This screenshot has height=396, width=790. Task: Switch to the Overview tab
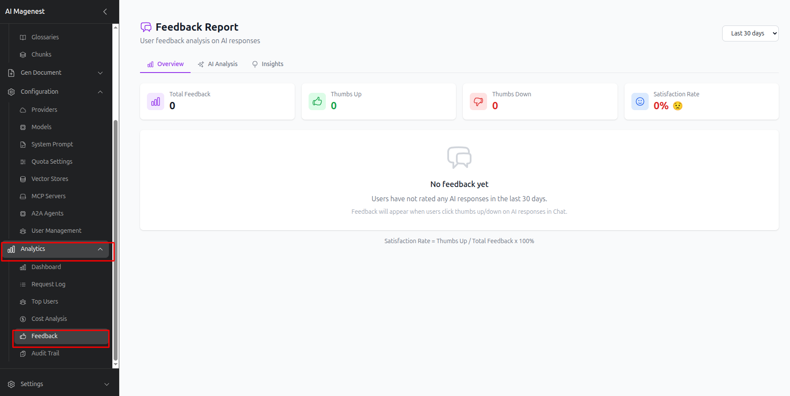pos(166,64)
